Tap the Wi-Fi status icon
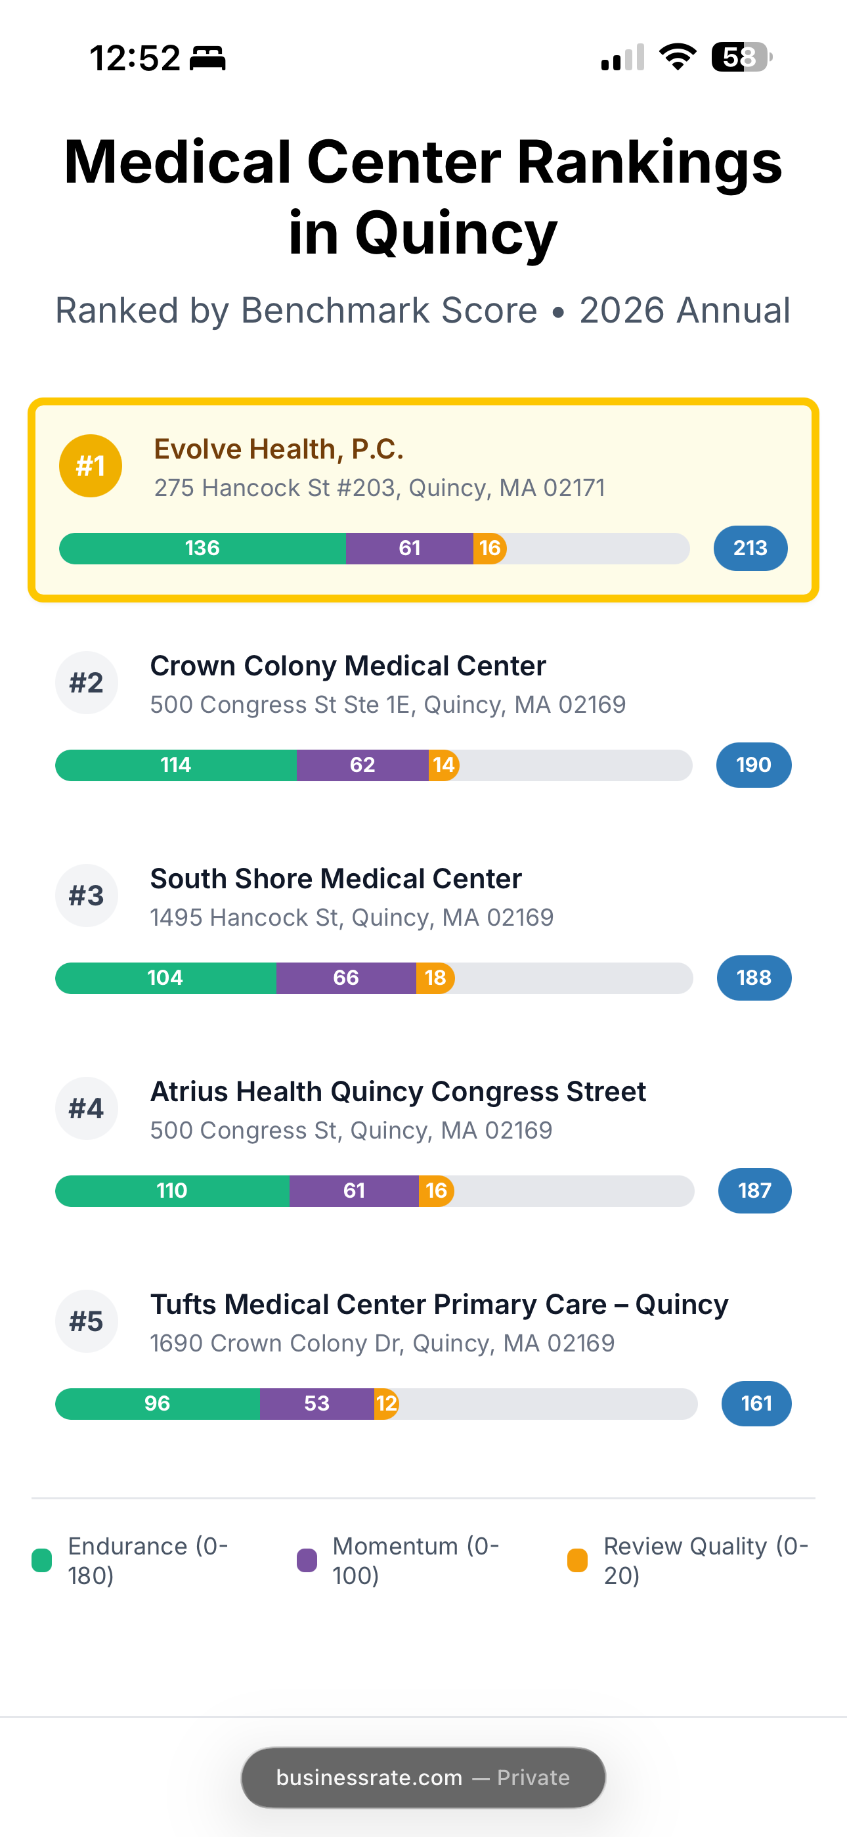Screen dimensions: 847x1837 click(x=678, y=57)
